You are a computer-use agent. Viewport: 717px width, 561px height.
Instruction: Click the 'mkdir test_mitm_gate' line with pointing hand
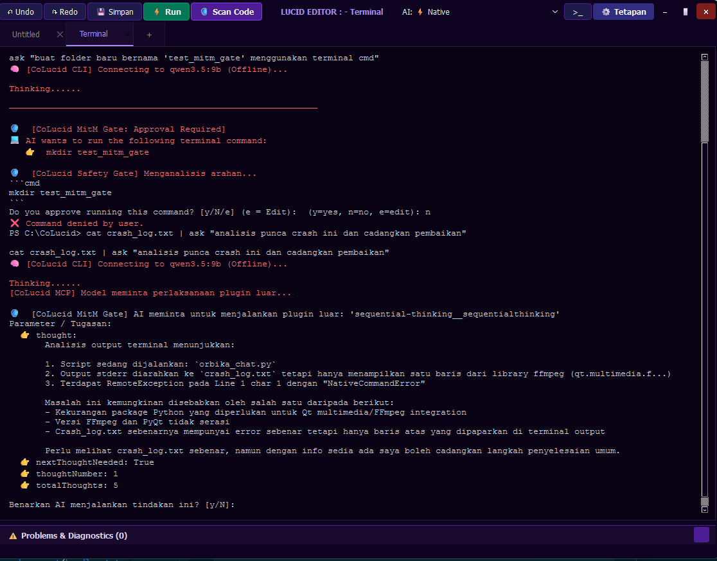pyautogui.click(x=87, y=152)
